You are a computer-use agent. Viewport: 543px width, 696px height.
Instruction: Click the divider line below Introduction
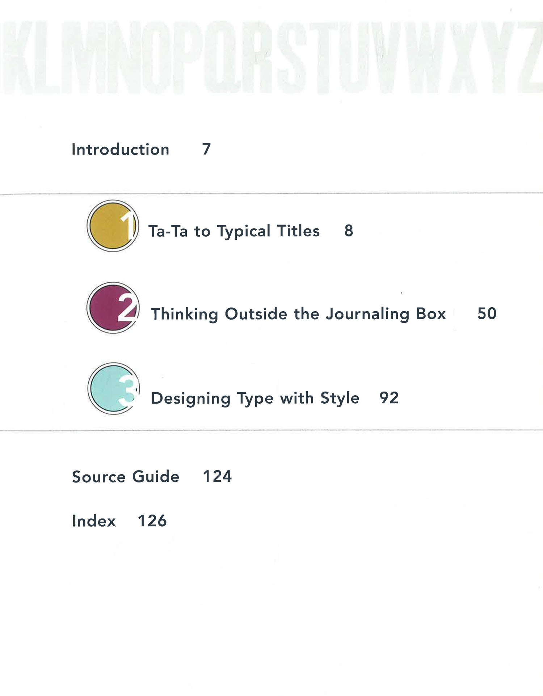(x=271, y=194)
